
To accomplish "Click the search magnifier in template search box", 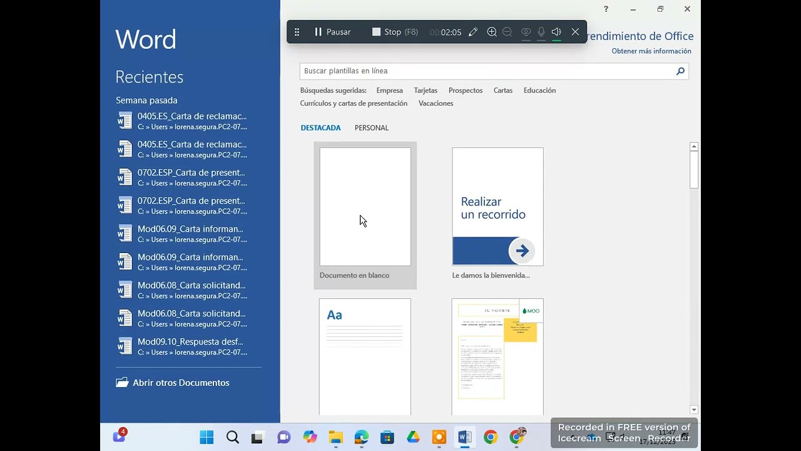I will click(680, 71).
